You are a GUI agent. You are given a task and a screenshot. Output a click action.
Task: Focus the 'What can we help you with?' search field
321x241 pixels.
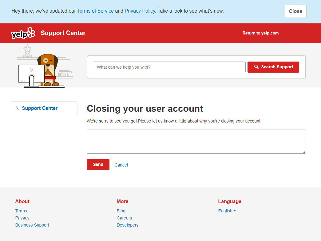click(x=169, y=67)
